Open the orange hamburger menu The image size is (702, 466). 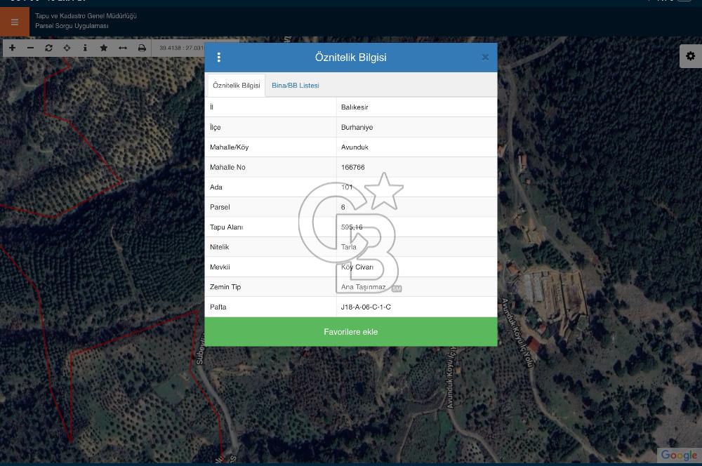coord(15,22)
